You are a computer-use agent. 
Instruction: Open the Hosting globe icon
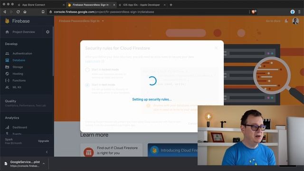click(x=7, y=74)
